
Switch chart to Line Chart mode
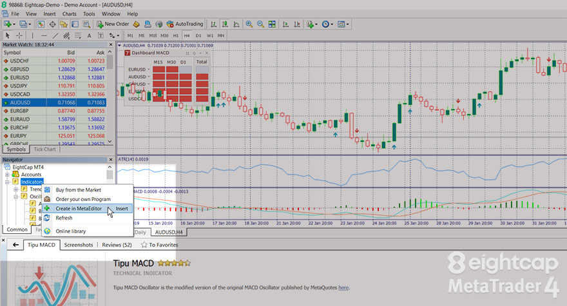click(x=236, y=24)
